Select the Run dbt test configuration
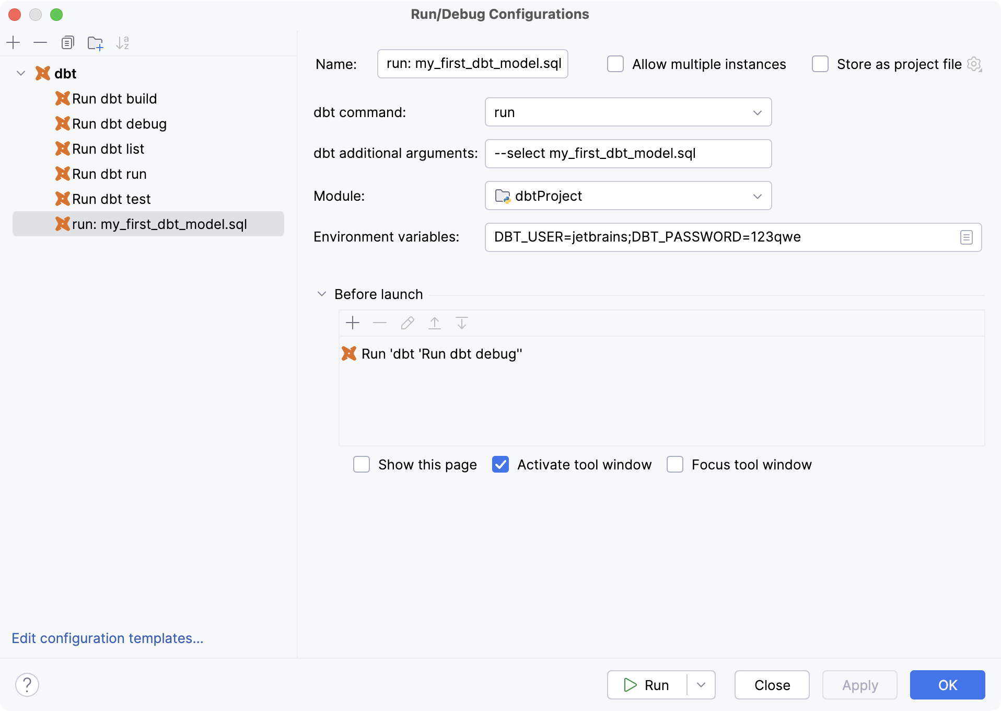This screenshot has height=711, width=1001. click(x=111, y=199)
